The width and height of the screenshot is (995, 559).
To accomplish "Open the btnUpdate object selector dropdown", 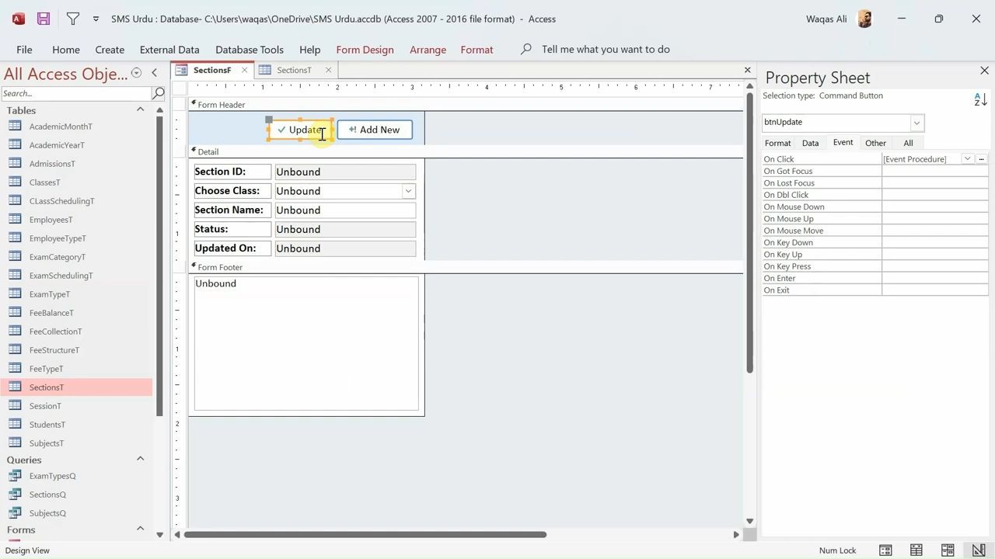I will pos(916,123).
